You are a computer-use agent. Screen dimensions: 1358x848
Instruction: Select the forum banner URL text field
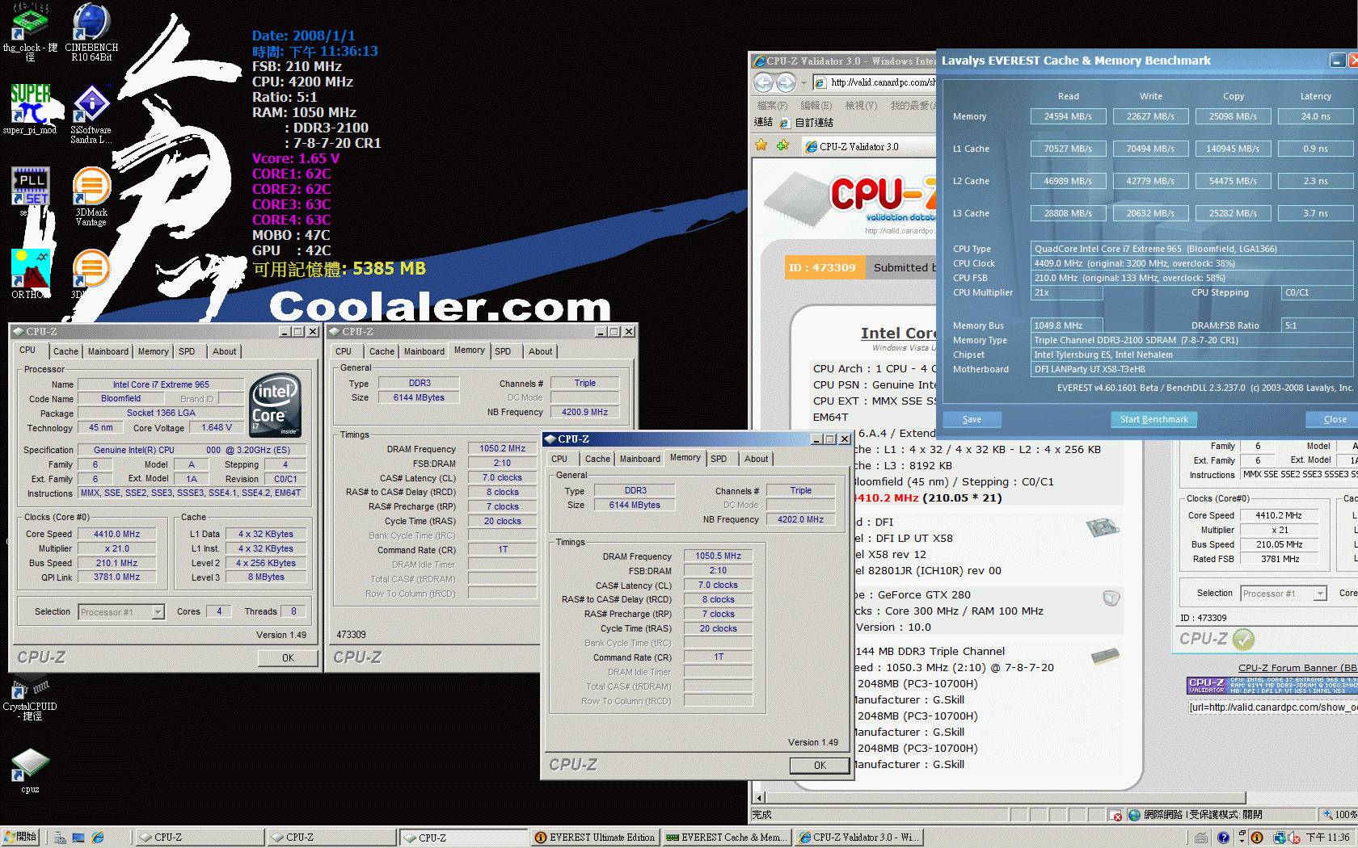(x=1272, y=707)
